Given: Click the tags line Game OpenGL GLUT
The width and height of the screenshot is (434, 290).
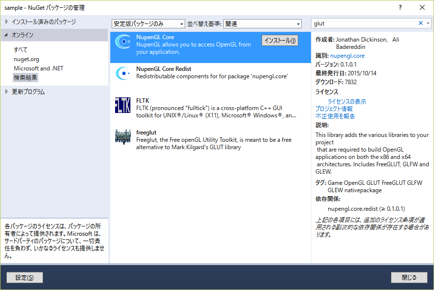Looking at the screenshot, I should point(375,186).
